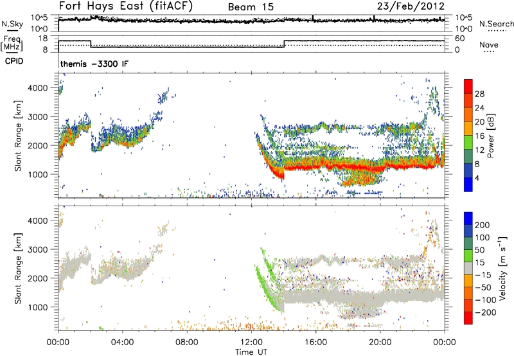Click the "Slant Range [km]" label of the power panel
The width and height of the screenshot is (514, 356).
(18, 136)
